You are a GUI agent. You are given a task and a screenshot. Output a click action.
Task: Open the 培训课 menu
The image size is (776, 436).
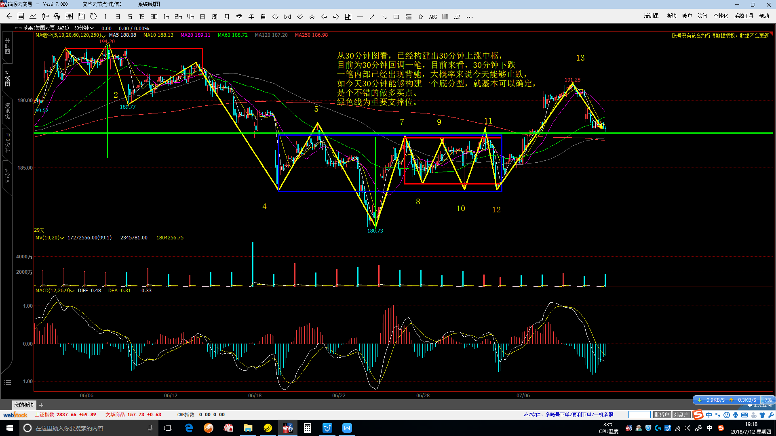click(x=651, y=16)
